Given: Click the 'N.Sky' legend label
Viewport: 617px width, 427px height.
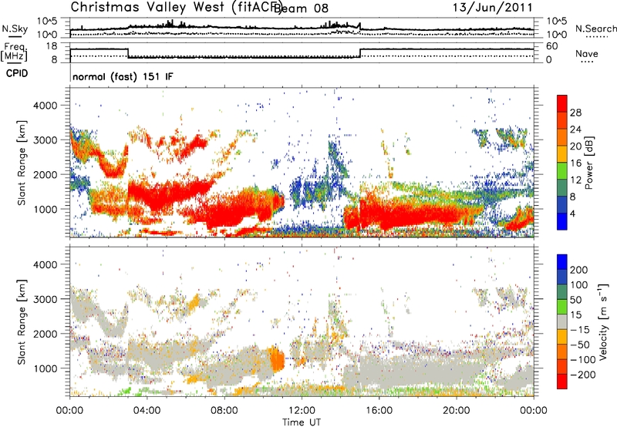Looking at the screenshot, I should 15,29.
